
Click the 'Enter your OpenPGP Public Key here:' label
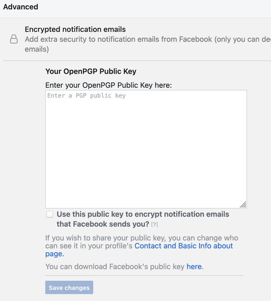pyautogui.click(x=108, y=85)
